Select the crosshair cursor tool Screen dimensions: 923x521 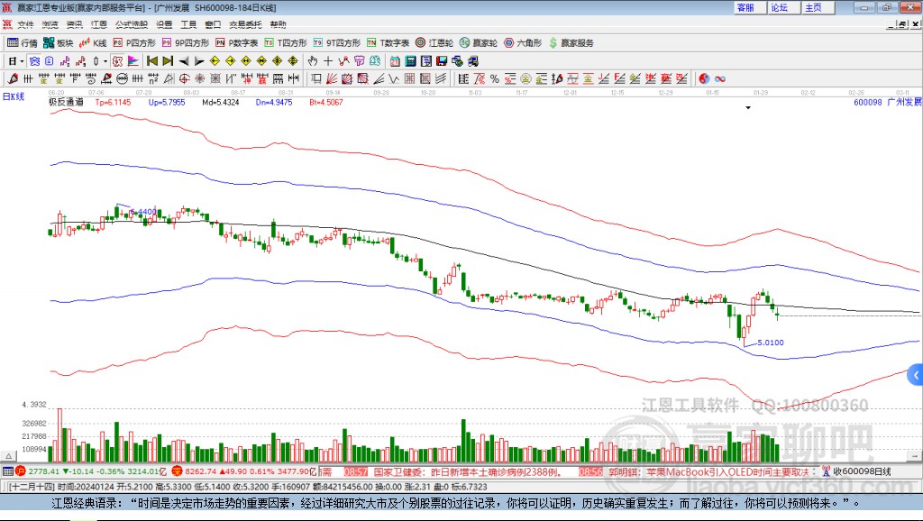tap(328, 61)
